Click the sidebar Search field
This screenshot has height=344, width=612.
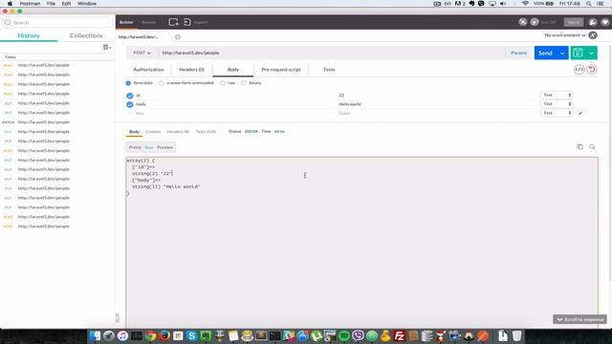pos(57,23)
